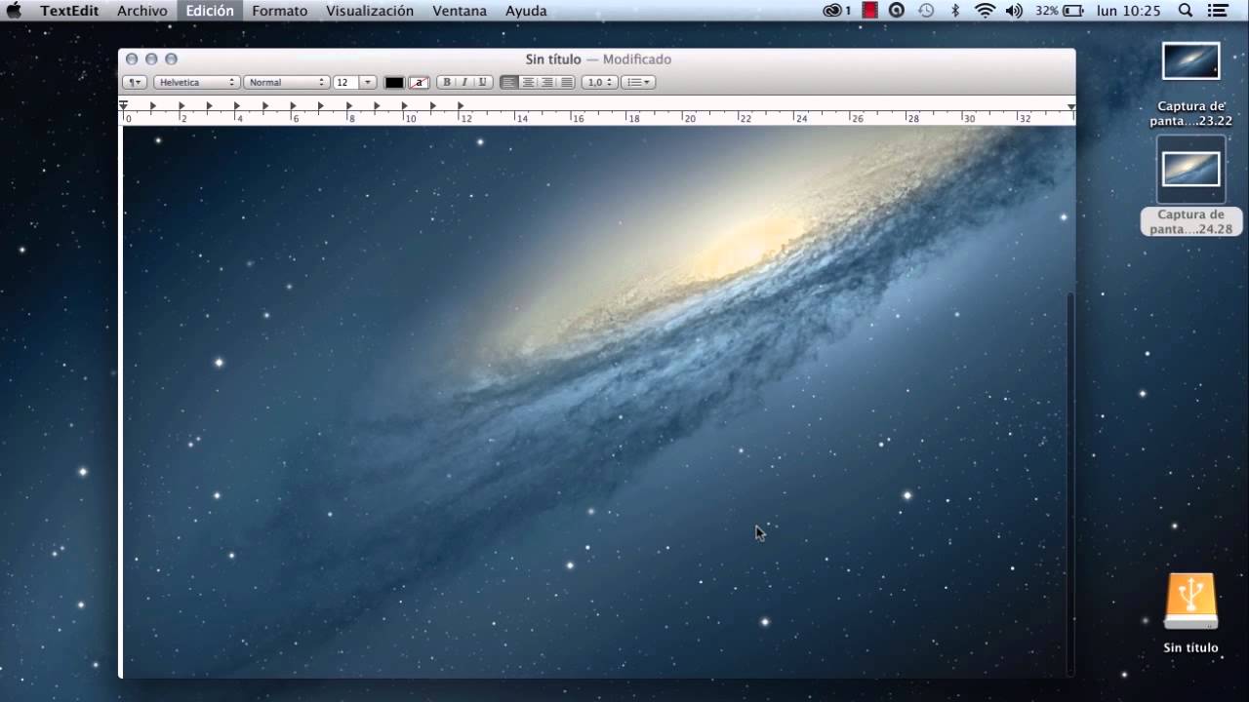
Task: Open the Time Machine menu bar icon
Action: pyautogui.click(x=926, y=11)
